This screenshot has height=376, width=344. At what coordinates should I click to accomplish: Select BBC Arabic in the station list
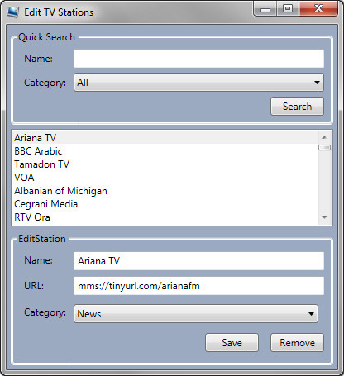point(165,150)
